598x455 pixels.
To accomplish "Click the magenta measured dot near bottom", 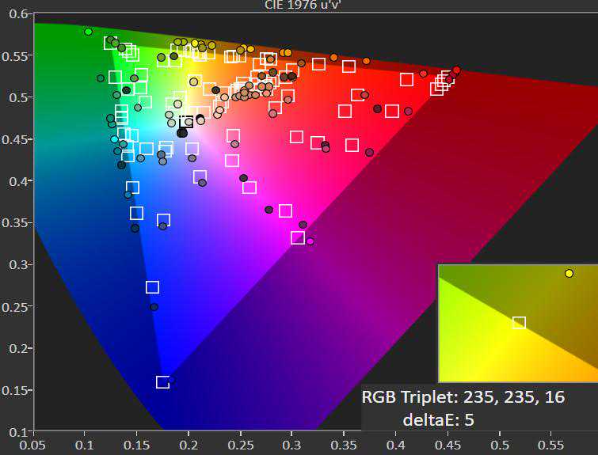I will click(x=310, y=241).
